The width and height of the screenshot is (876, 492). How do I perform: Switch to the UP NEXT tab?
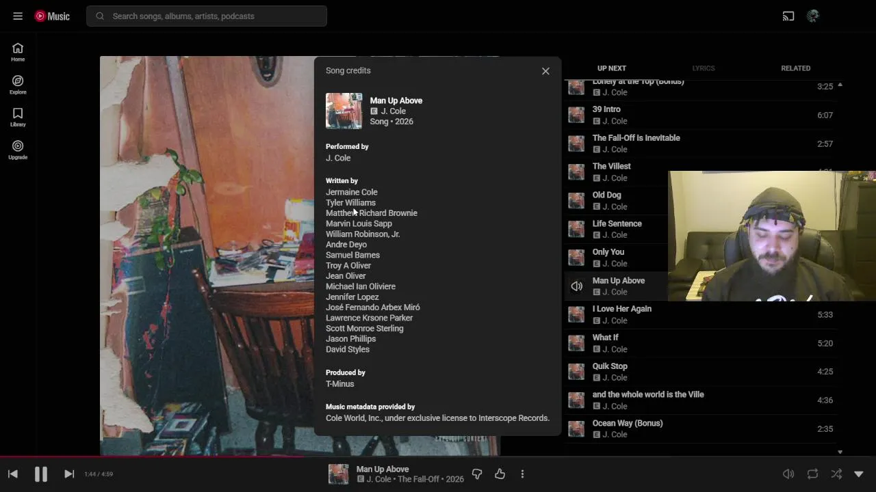[612, 68]
